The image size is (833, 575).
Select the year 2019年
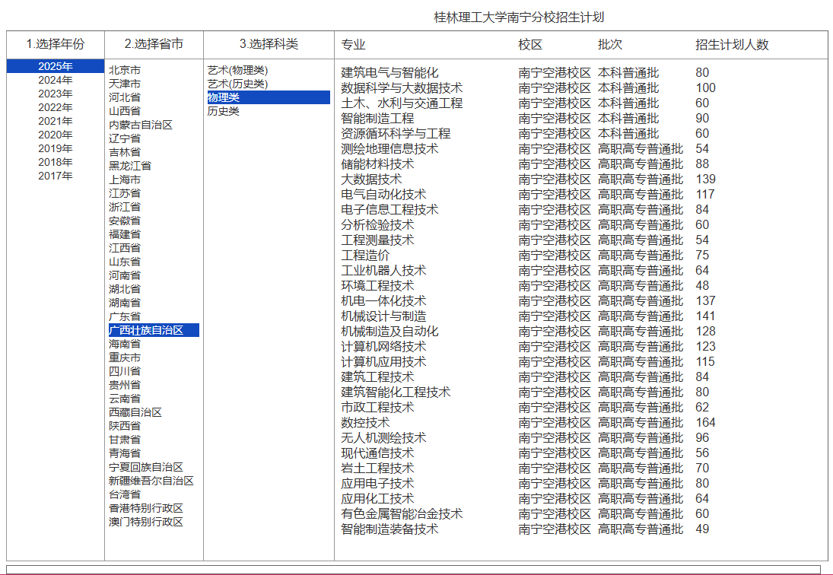click(x=56, y=148)
